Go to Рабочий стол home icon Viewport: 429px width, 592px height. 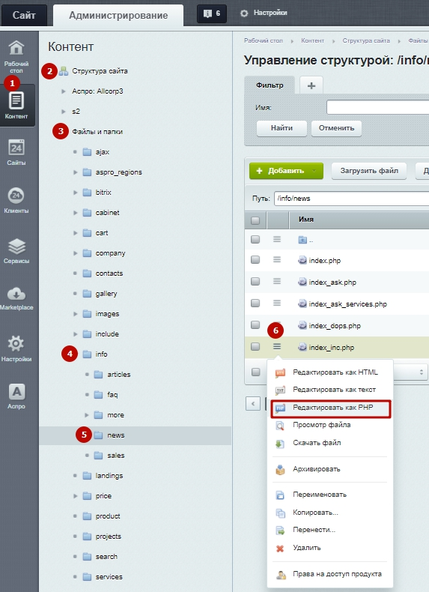click(16, 56)
